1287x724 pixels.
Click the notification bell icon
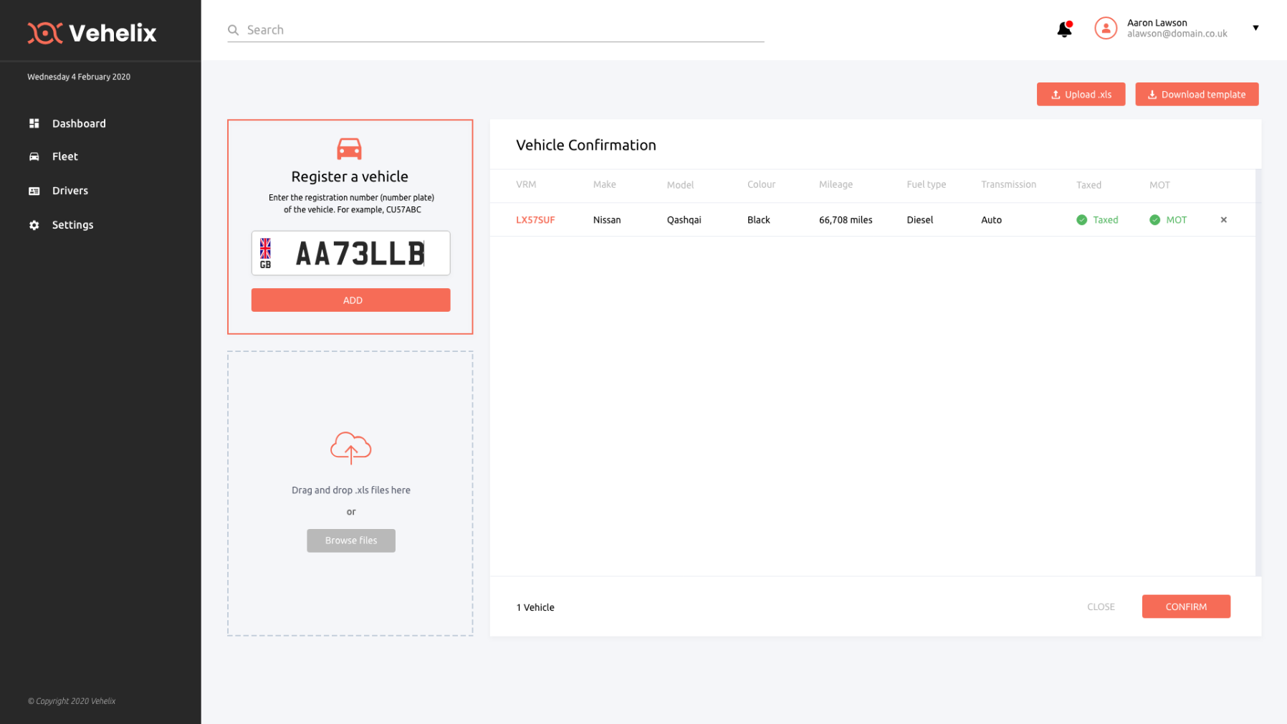[1064, 29]
